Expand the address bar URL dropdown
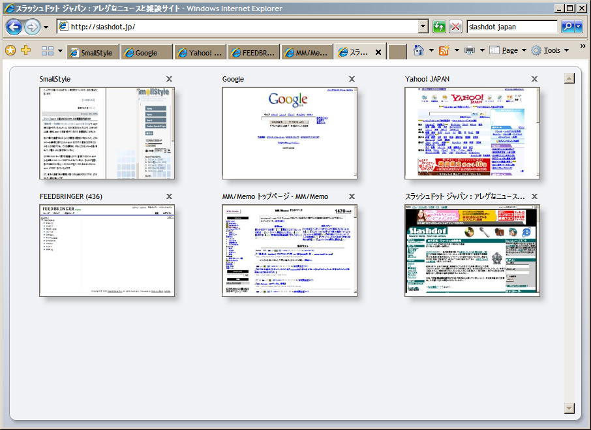Viewport: 591px width, 430px height. point(423,27)
